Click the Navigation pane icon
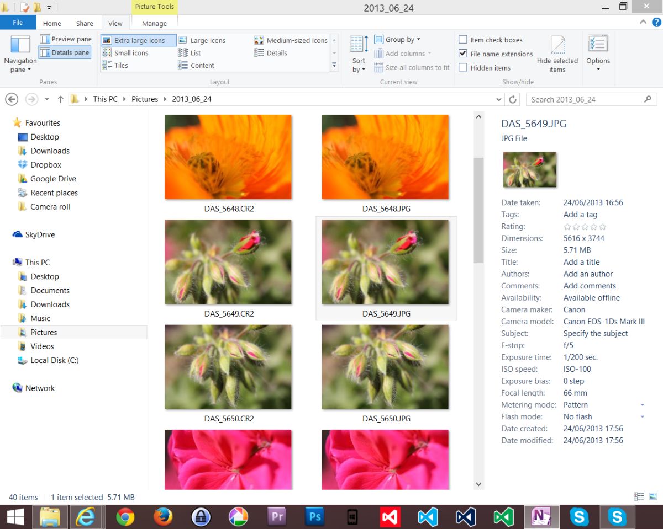Viewport: 663px width, 529px height. pos(20,45)
